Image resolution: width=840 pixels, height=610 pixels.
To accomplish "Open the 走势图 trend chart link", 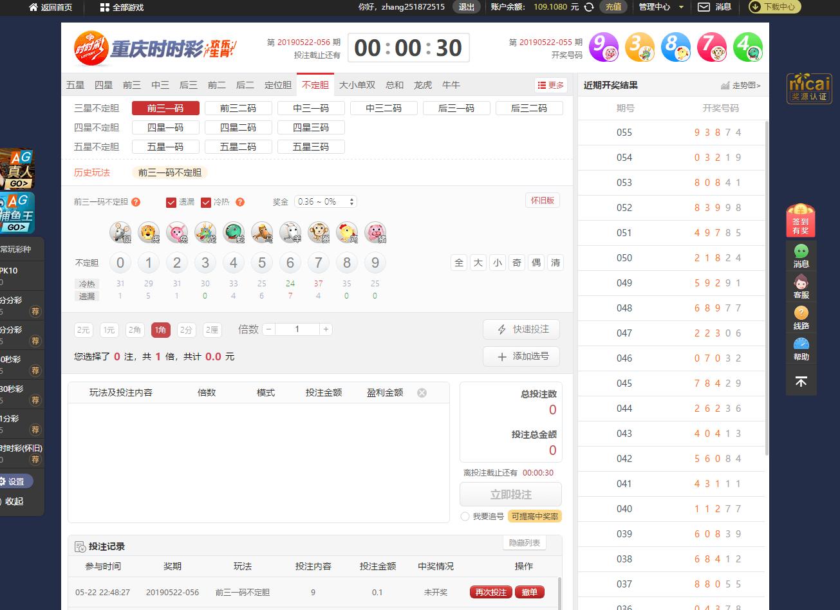I will pyautogui.click(x=741, y=86).
